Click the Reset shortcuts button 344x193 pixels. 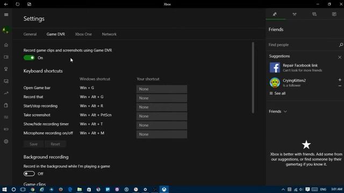click(x=55, y=144)
